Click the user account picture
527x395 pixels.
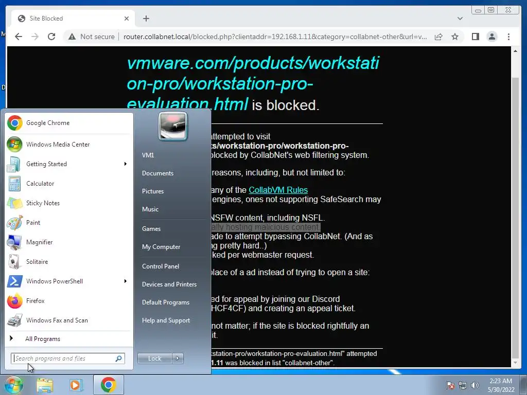pyautogui.click(x=173, y=127)
